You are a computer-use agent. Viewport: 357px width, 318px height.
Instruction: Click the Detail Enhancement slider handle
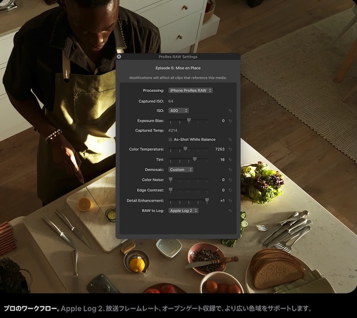click(x=207, y=201)
